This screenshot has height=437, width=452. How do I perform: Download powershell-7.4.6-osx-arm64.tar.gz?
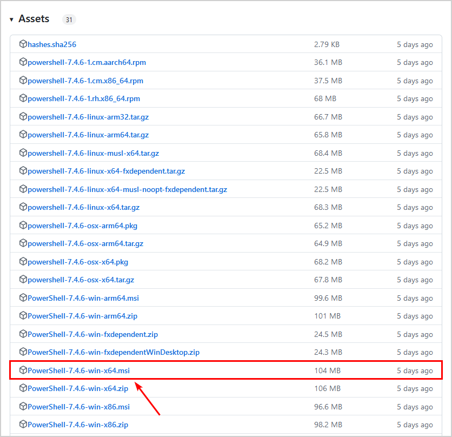coord(85,244)
